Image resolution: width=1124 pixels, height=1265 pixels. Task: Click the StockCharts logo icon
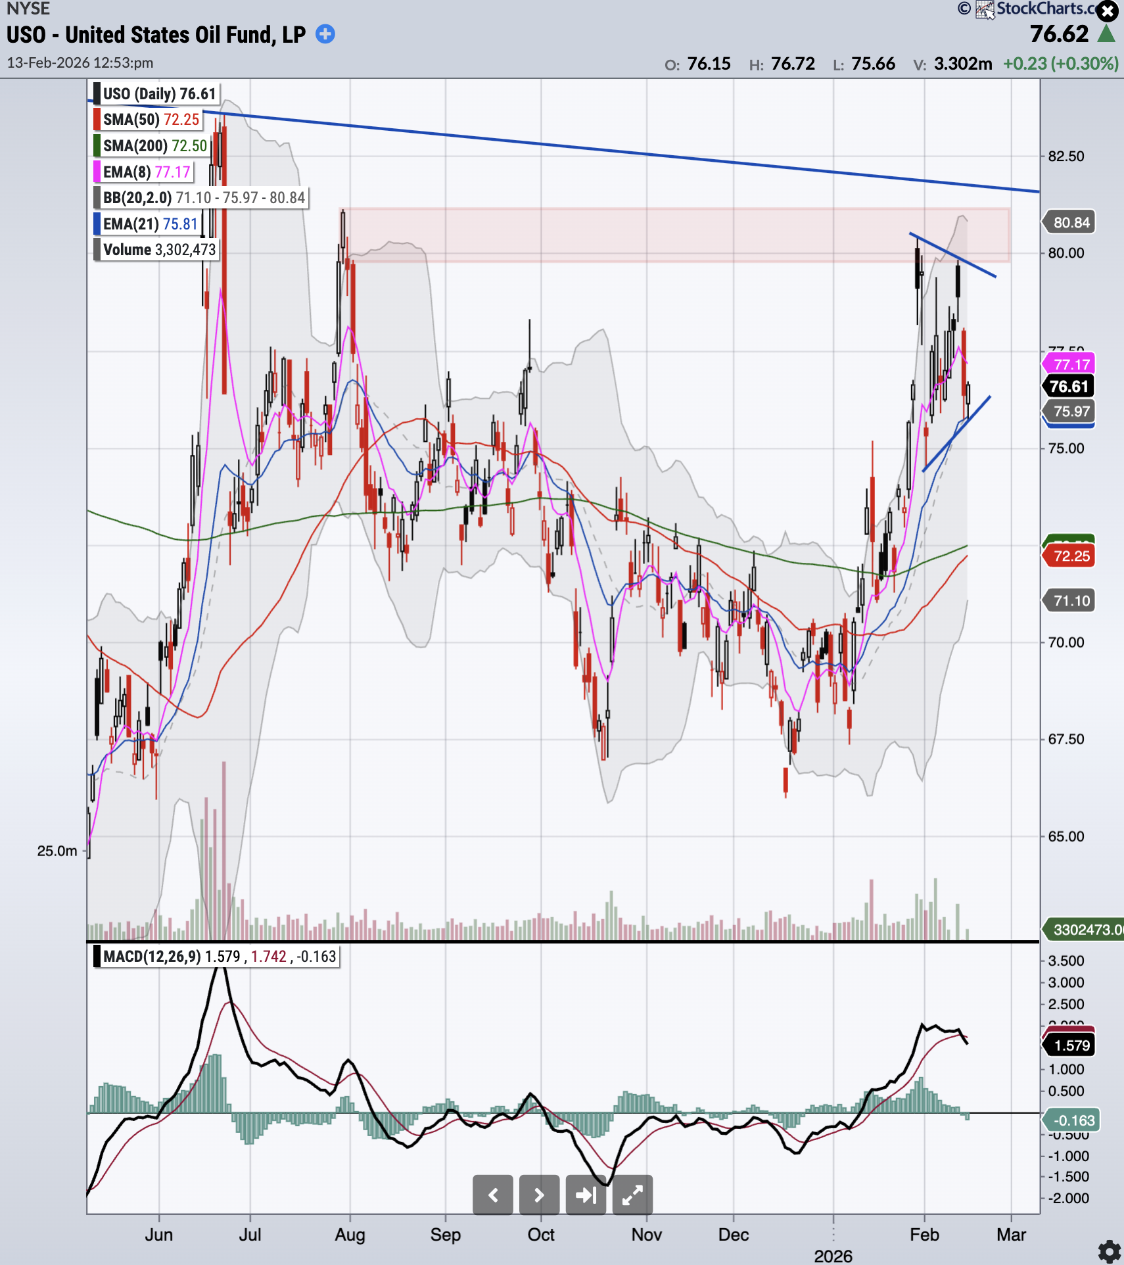pyautogui.click(x=985, y=9)
